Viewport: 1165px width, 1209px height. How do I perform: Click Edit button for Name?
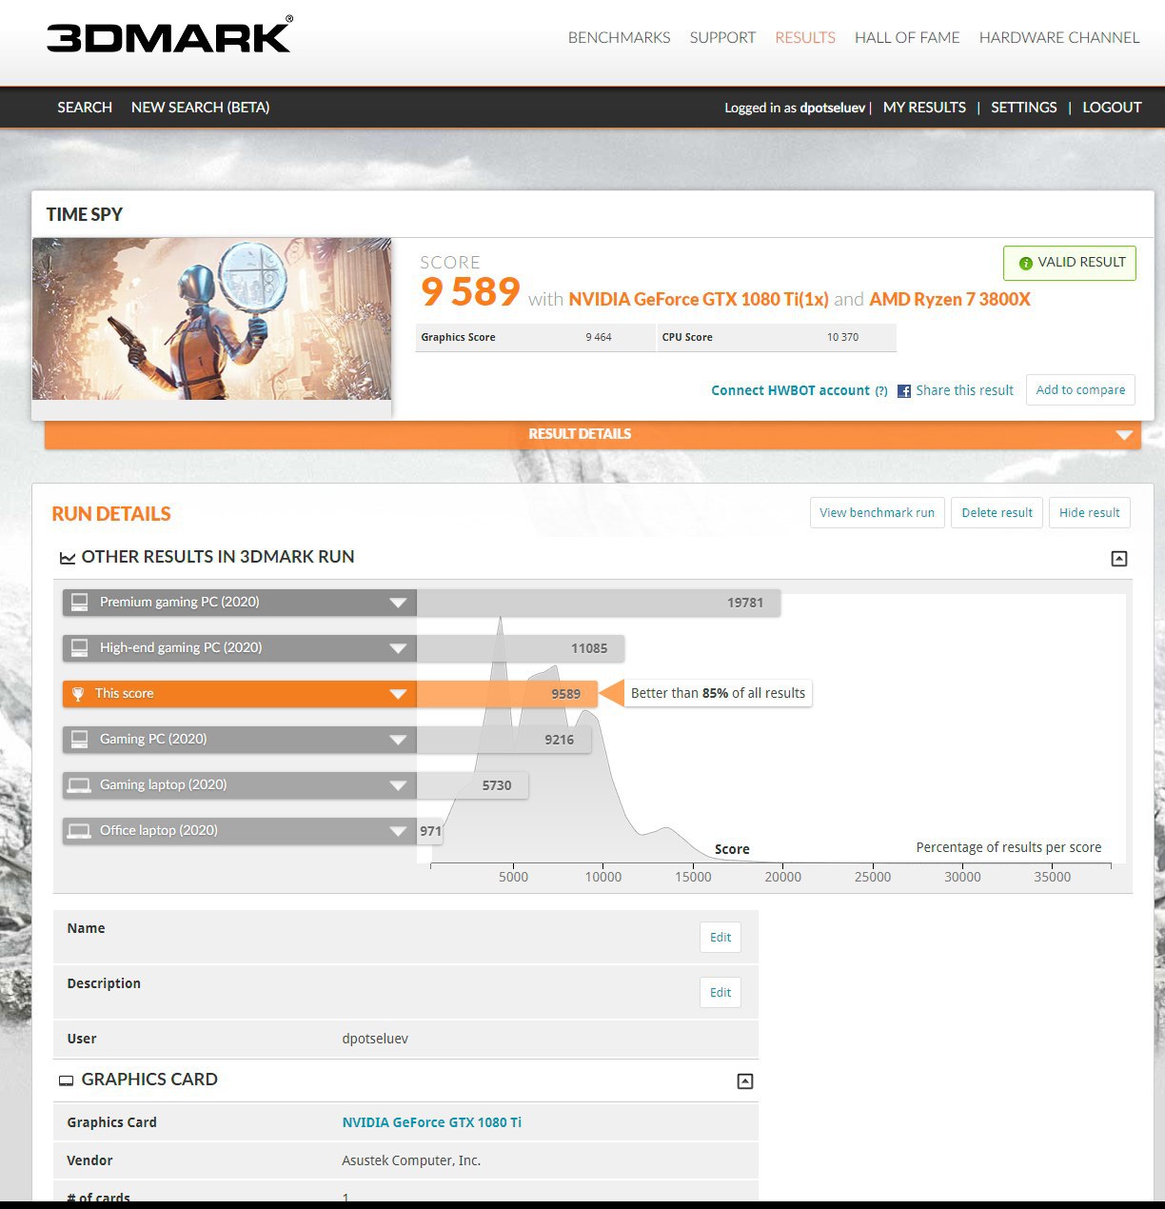(x=721, y=938)
